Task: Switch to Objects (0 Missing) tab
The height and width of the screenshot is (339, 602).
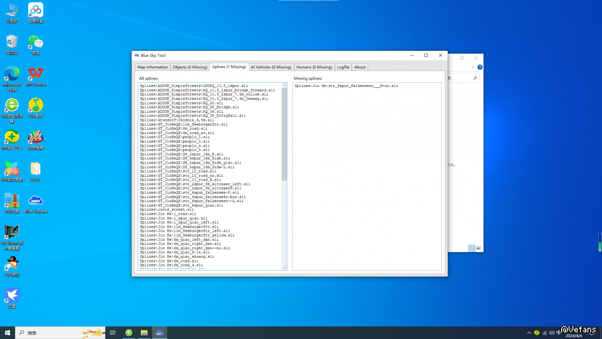Action: pyautogui.click(x=190, y=67)
